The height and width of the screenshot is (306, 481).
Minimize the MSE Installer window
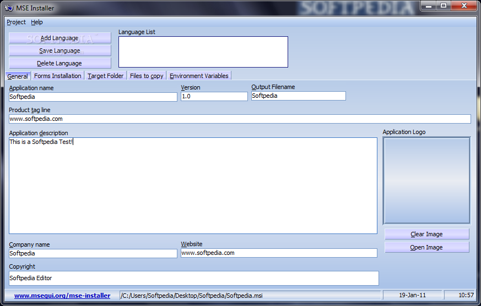pyautogui.click(x=429, y=6)
